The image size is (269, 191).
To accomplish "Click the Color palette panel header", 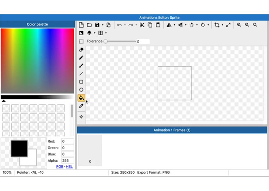I will pos(37,24).
